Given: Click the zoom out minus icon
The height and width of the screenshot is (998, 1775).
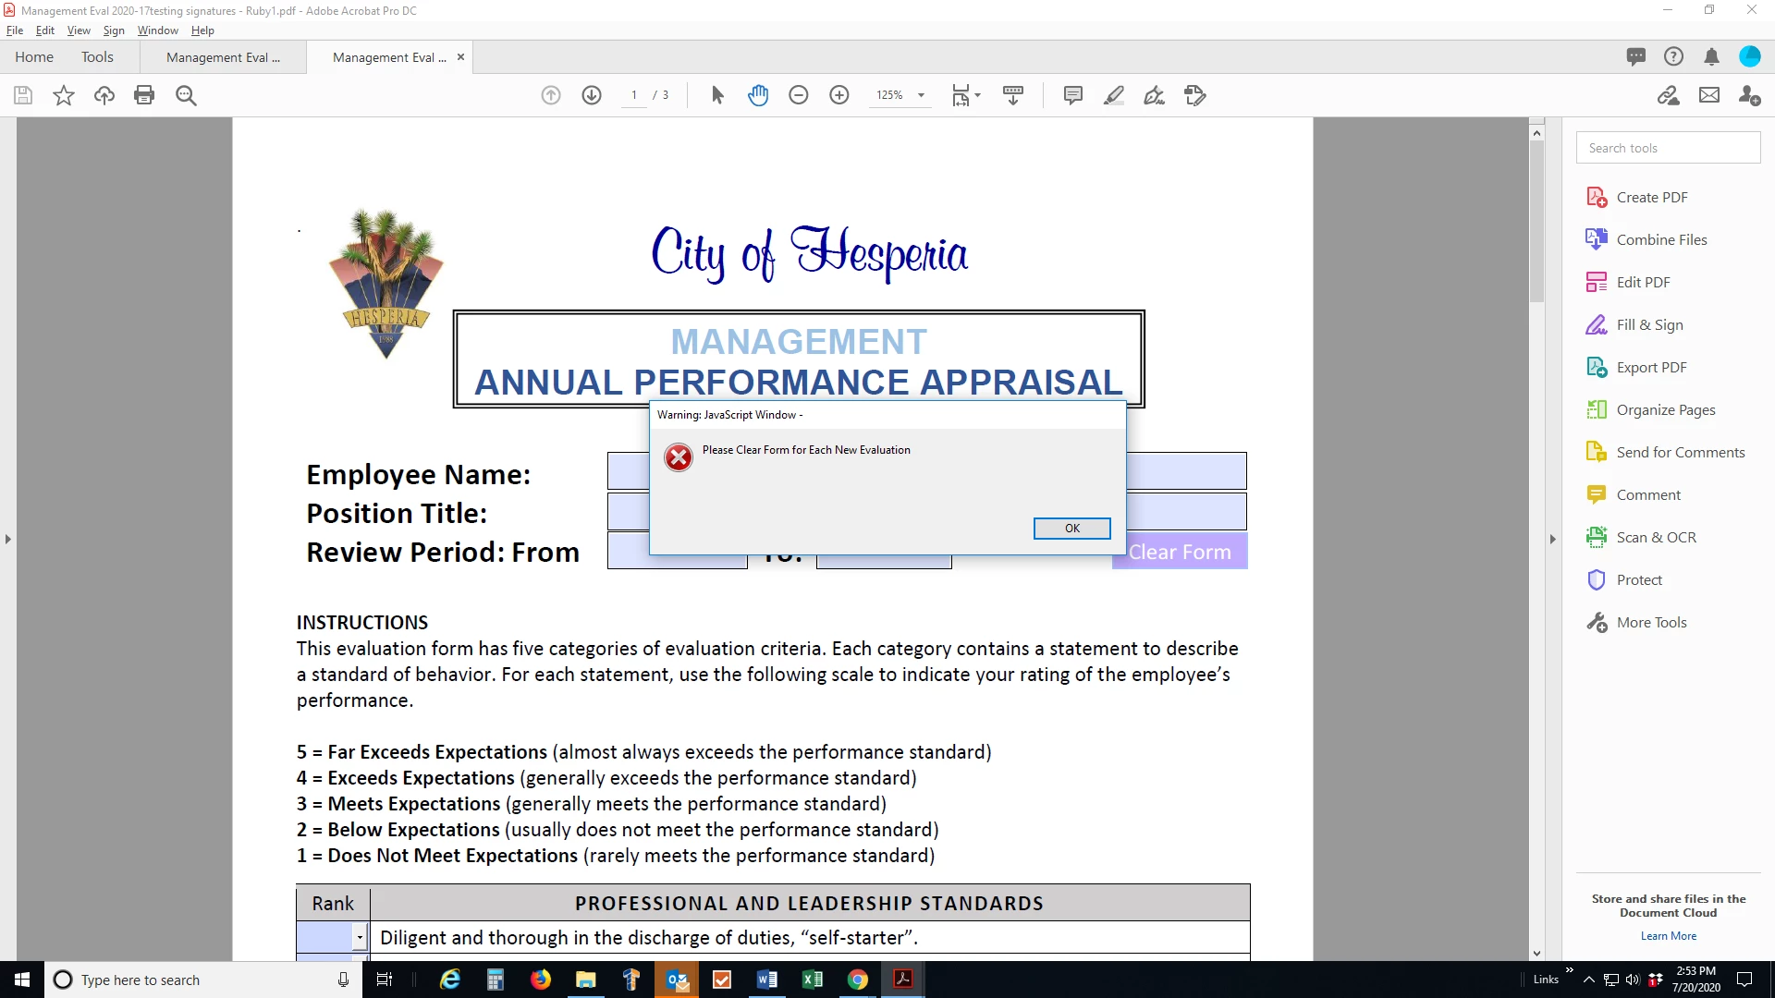Looking at the screenshot, I should click(x=799, y=95).
